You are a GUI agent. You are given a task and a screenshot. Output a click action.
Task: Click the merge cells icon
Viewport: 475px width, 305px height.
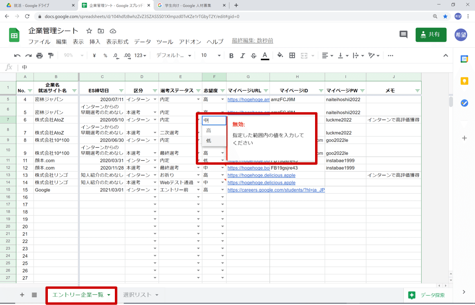pyautogui.click(x=304, y=56)
